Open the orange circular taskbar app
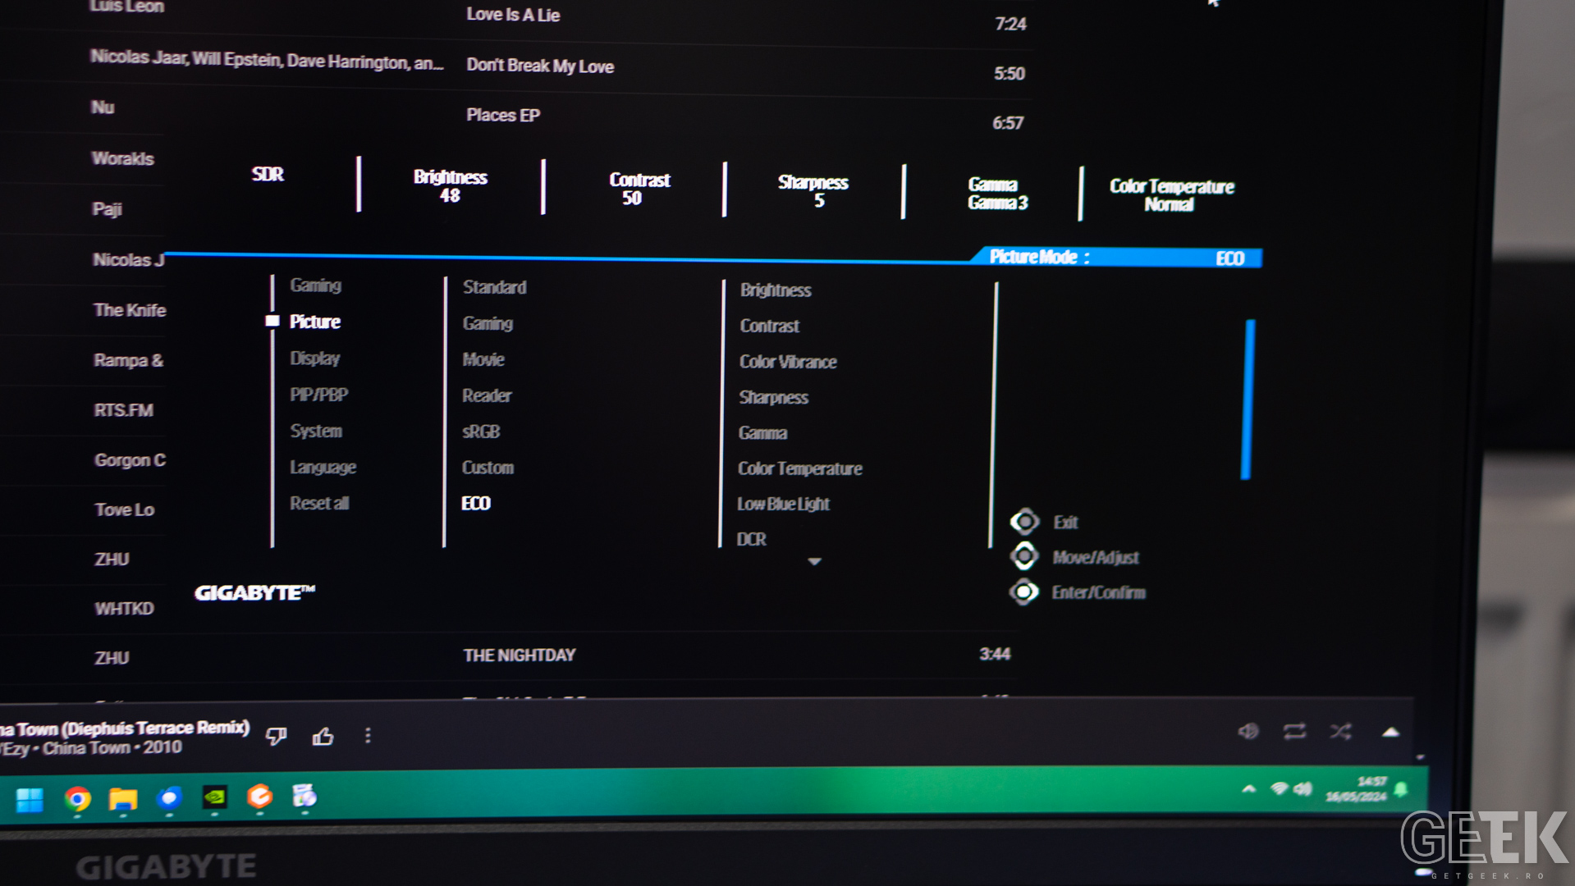Screen dimensions: 1575x886 point(259,796)
